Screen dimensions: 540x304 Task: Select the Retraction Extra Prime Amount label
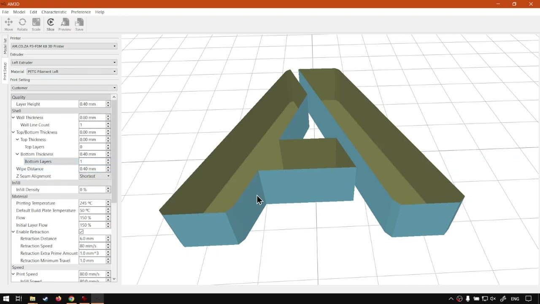[49, 253]
